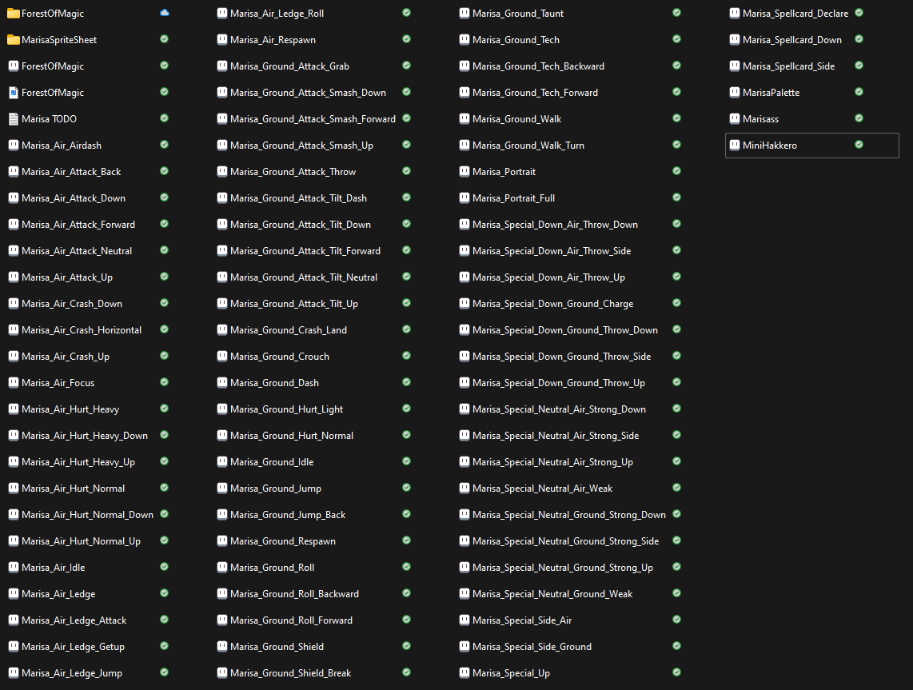
Task: Click the file icon of Marisa_Ground_Attack_Smash_Forward
Action: 221,119
